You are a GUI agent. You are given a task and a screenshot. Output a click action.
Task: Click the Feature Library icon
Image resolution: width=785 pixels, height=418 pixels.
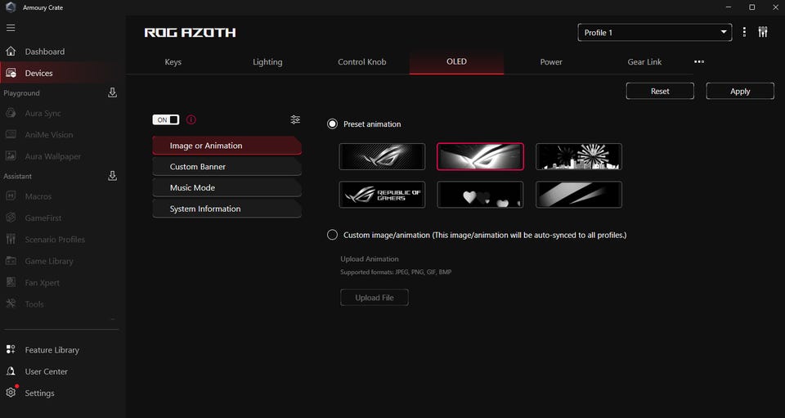pyautogui.click(x=11, y=349)
